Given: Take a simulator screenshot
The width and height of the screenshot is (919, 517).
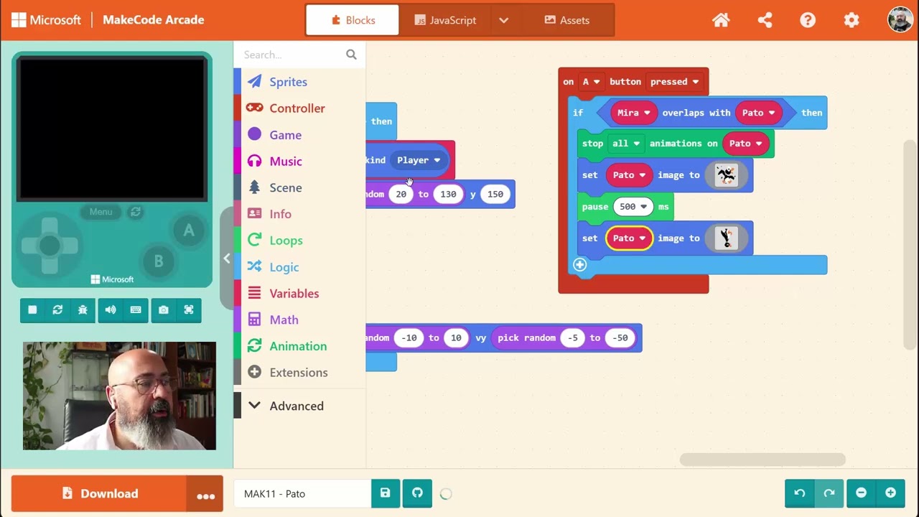Looking at the screenshot, I should tap(164, 309).
